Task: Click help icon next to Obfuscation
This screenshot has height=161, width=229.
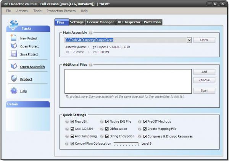Action: point(102,129)
